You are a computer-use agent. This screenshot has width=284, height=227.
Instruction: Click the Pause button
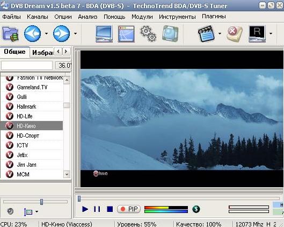coord(97,209)
